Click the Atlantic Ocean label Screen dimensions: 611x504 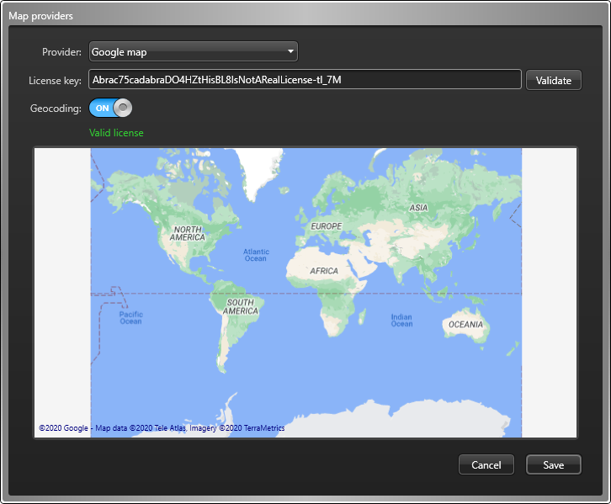click(256, 255)
